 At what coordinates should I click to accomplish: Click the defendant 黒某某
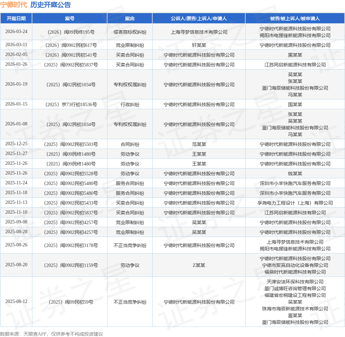pos(295,55)
